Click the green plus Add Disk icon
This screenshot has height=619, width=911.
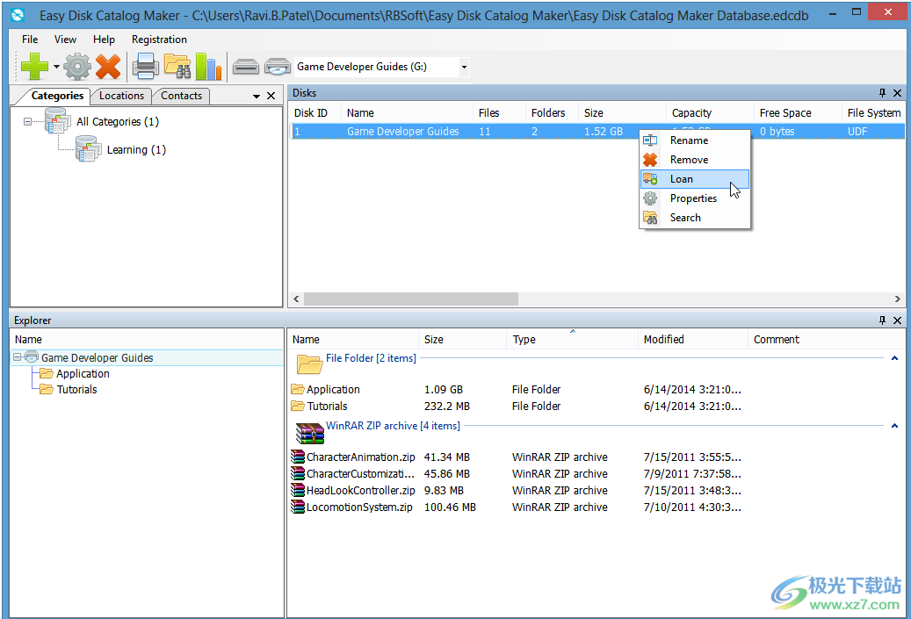[x=34, y=66]
